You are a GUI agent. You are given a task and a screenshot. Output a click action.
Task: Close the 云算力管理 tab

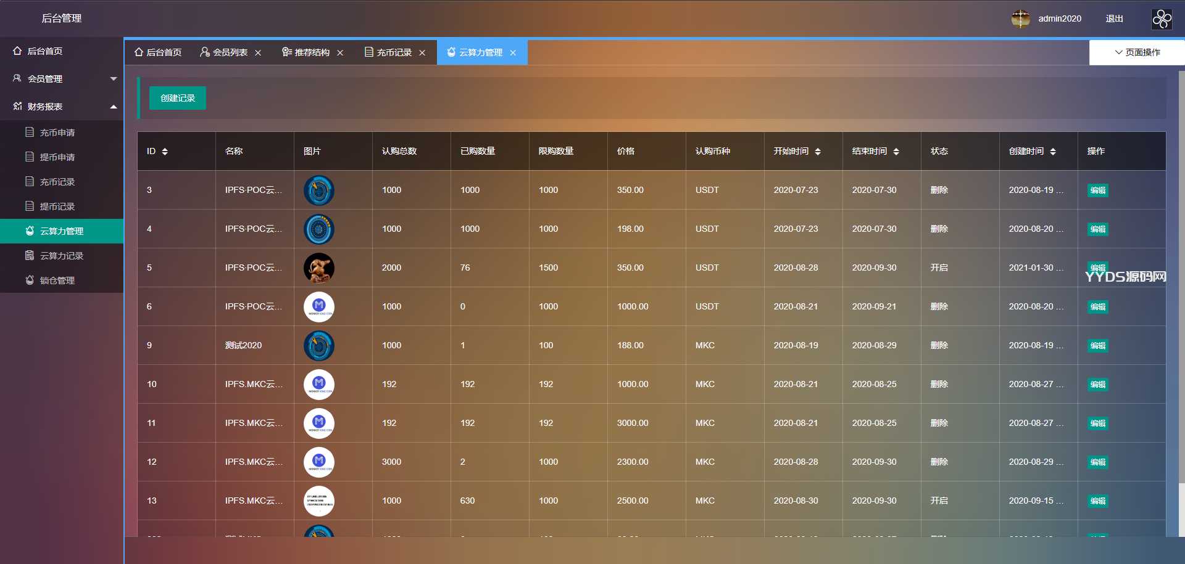tap(513, 53)
